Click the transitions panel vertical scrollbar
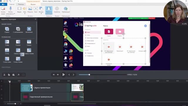 [x=36, y=33]
